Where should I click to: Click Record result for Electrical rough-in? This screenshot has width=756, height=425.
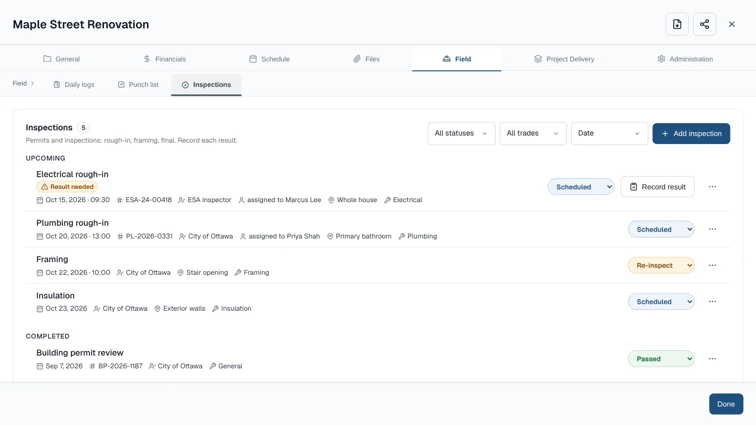[657, 187]
